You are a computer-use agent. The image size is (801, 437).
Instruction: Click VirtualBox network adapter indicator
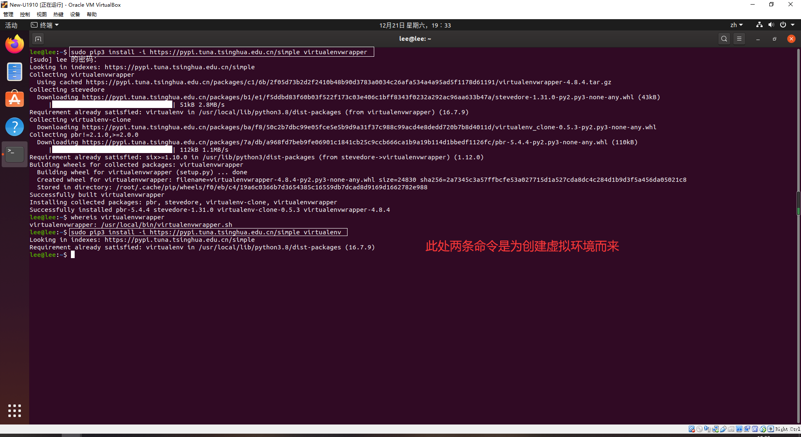tap(715, 429)
